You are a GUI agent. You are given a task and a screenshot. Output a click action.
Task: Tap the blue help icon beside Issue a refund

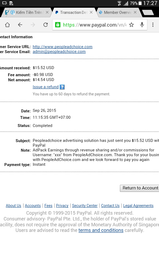point(63,87)
